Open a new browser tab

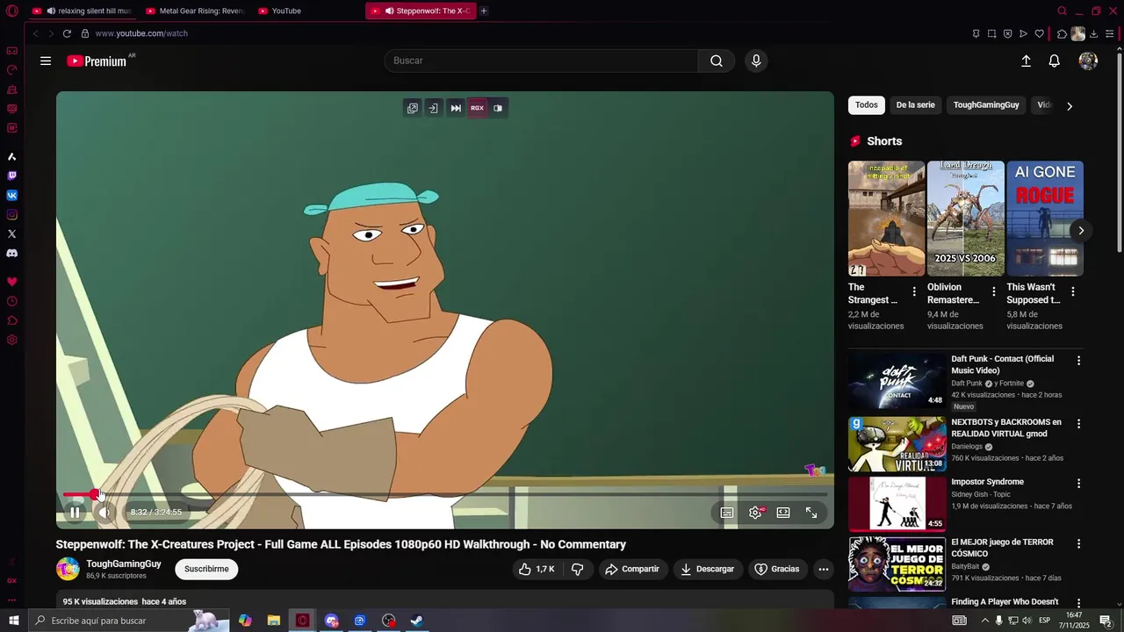pos(484,11)
